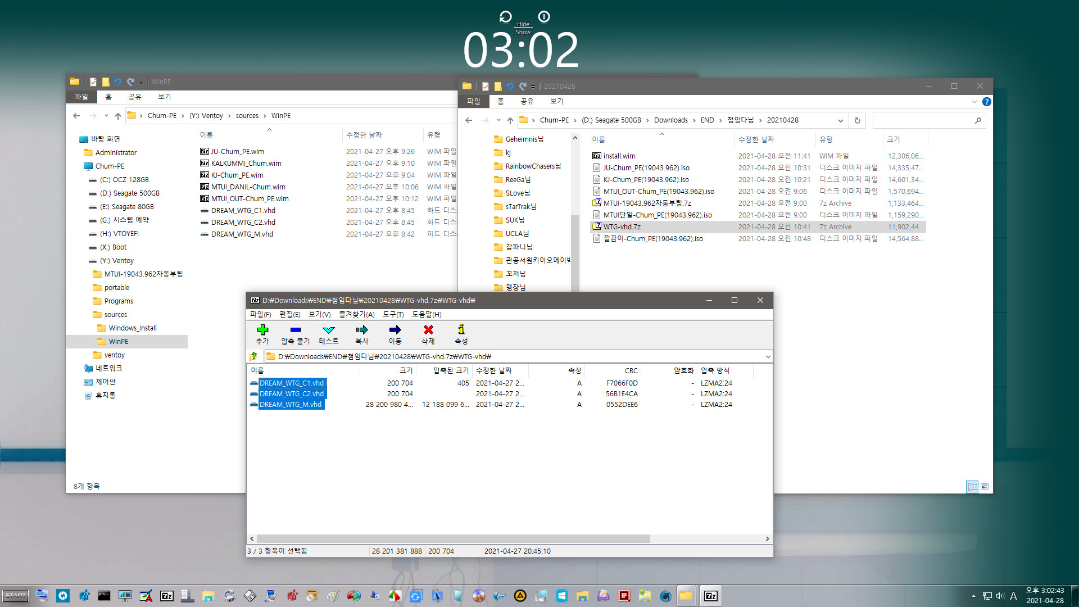Open 7-Zip Tools (도구) menu
Screen dimensions: 1079x607
click(393, 314)
